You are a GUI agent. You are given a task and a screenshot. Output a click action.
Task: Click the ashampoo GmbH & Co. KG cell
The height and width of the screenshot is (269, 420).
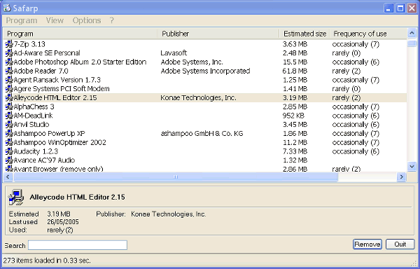(202, 133)
